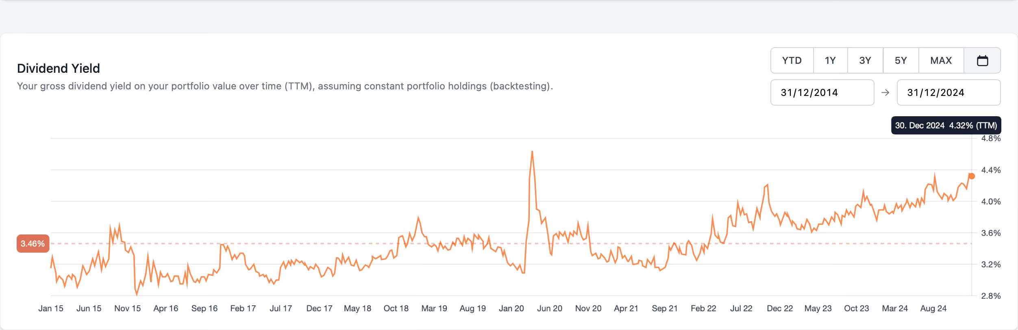This screenshot has height=330, width=1018.
Task: Click the Aug 19 axis label
Action: tap(473, 308)
